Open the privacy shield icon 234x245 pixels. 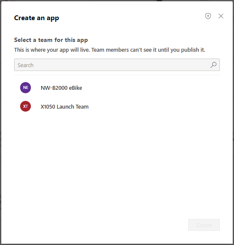[208, 16]
